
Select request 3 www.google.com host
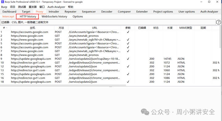point(27,40)
